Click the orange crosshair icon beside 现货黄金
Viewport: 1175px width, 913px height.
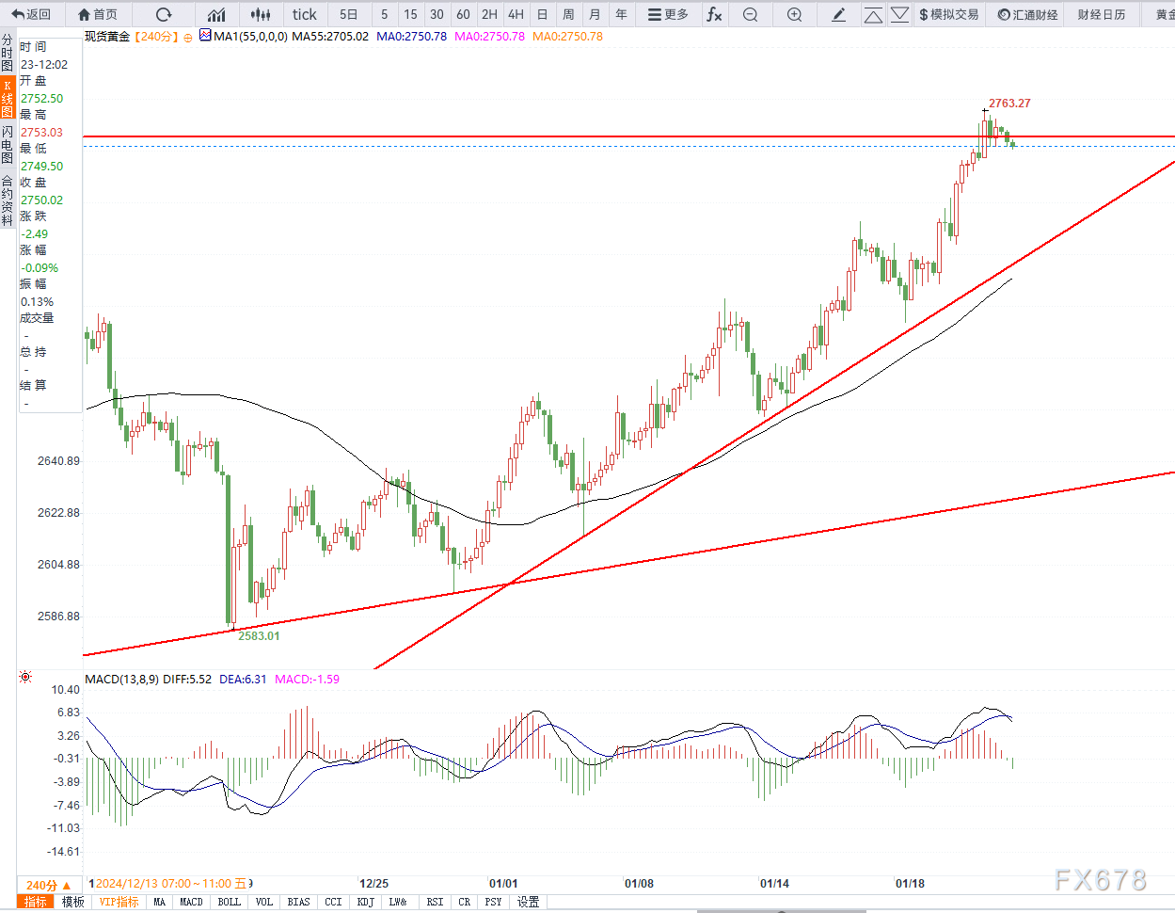click(x=188, y=37)
